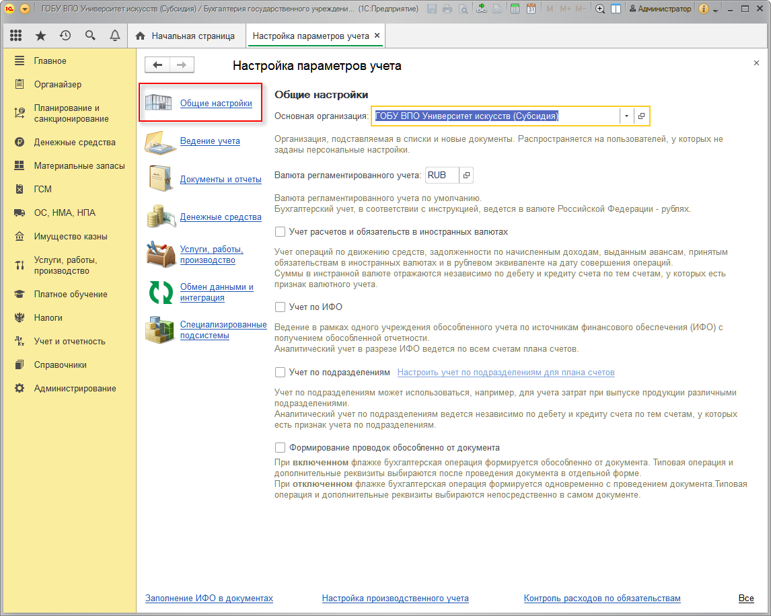Click the ОС, НМА, НПА truck icon

point(20,213)
